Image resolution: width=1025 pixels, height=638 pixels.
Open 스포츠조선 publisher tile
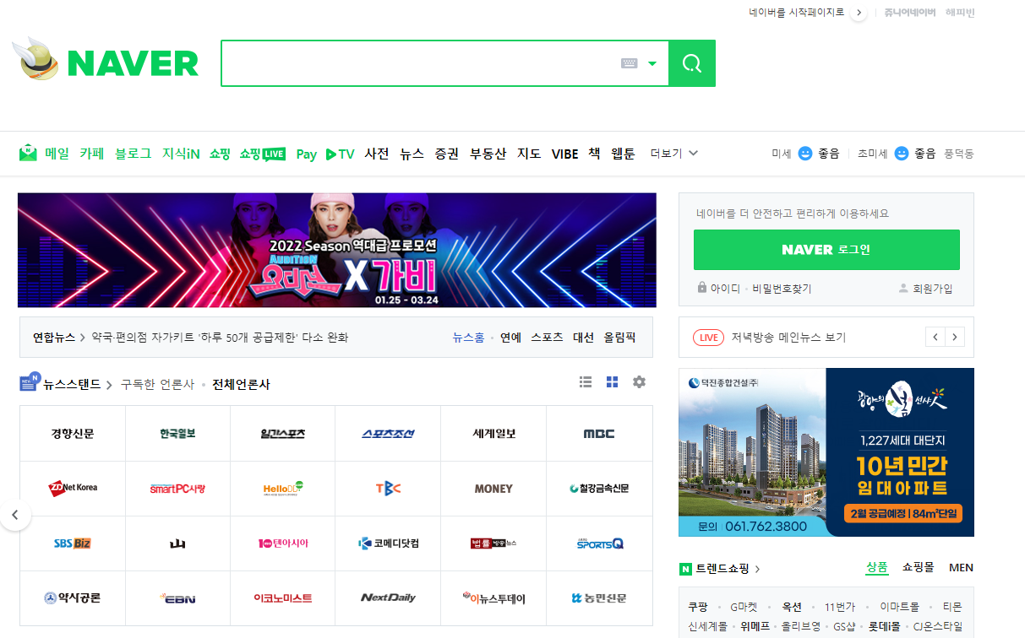[388, 434]
